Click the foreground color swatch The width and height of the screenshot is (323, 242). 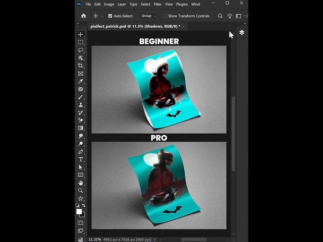click(x=79, y=211)
